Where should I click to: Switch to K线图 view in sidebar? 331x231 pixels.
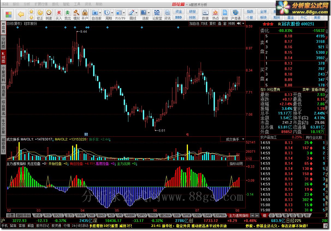pyautogui.click(x=3, y=57)
